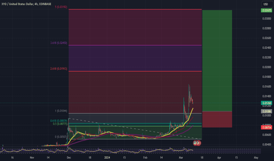Select the green long position profit zone

217,61
